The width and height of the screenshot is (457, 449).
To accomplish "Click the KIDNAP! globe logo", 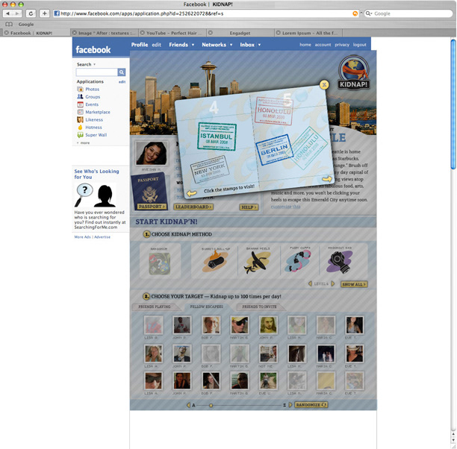I will coord(354,72).
